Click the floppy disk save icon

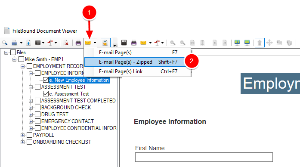(124, 43)
